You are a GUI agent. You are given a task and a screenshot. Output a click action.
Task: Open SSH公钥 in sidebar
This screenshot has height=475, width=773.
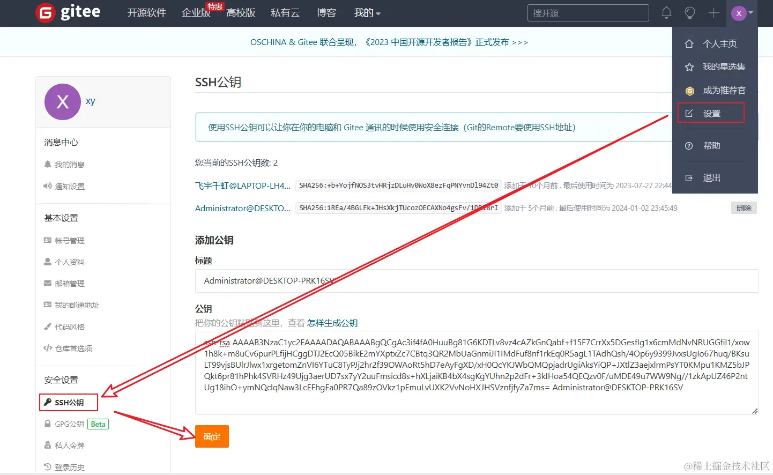pos(69,403)
